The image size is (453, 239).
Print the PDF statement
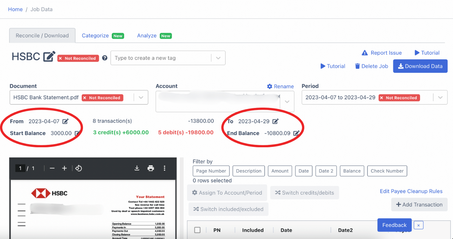click(151, 168)
